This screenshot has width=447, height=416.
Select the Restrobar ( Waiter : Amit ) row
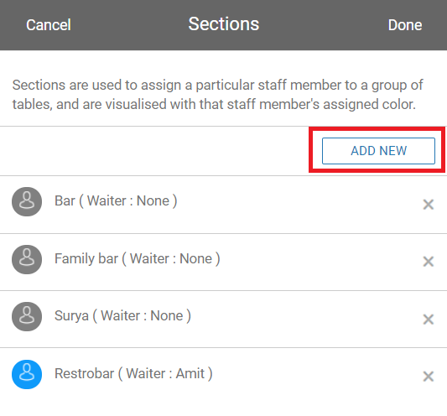click(x=223, y=377)
